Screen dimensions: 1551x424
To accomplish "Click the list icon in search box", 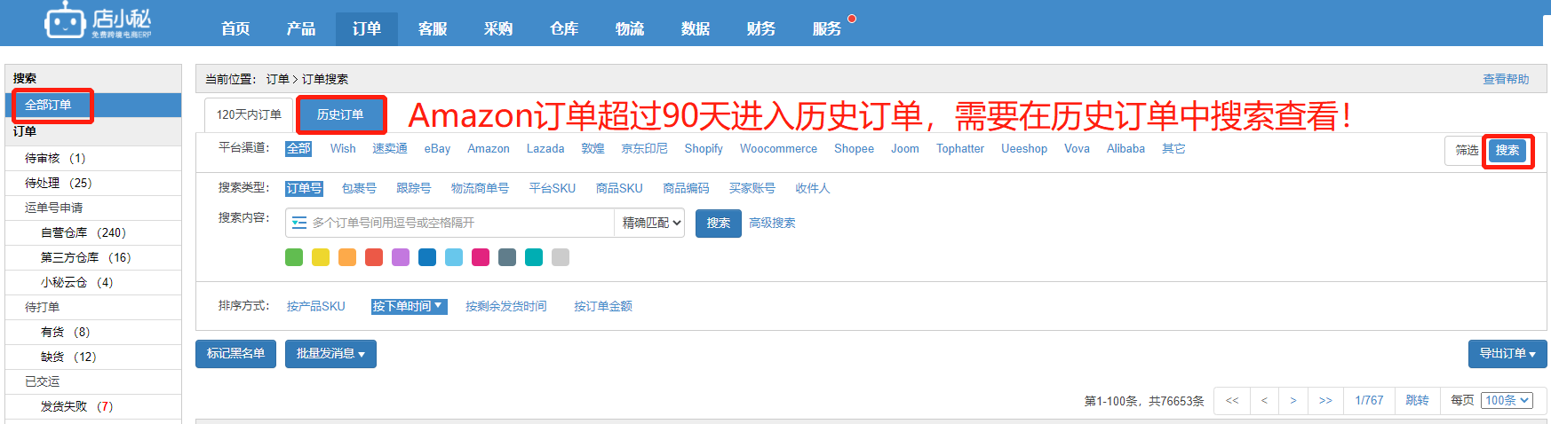I will coord(299,223).
